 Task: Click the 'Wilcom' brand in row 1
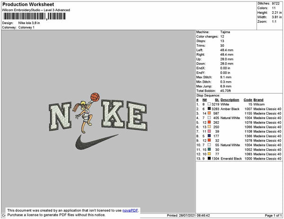click(x=259, y=104)
